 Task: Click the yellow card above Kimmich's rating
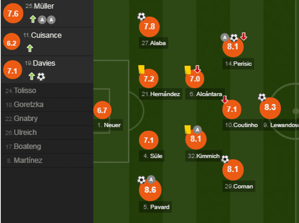(x=187, y=130)
